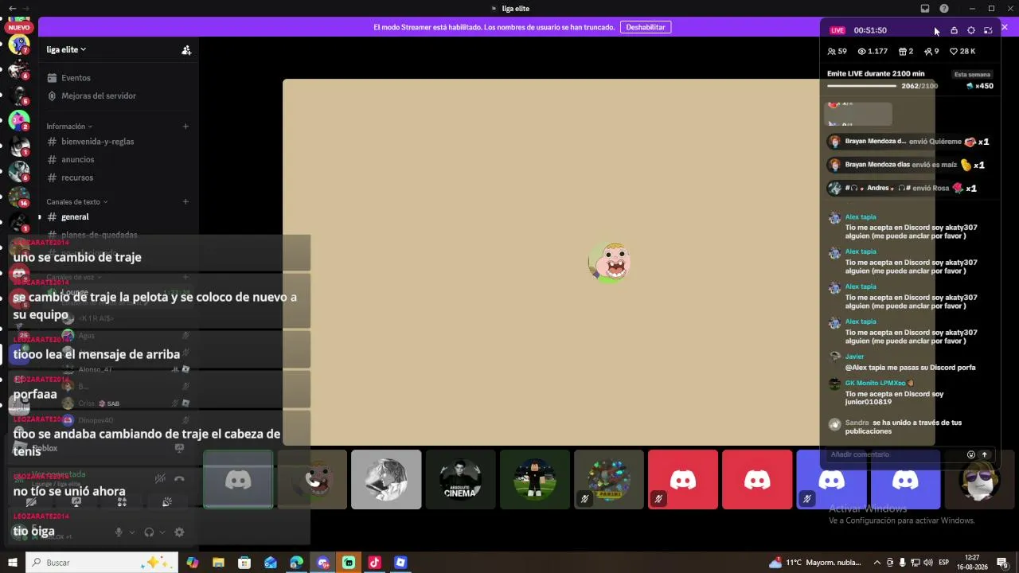Dismiss the Streamer mode purple banner
Image resolution: width=1019 pixels, height=573 pixels.
(x=1005, y=27)
